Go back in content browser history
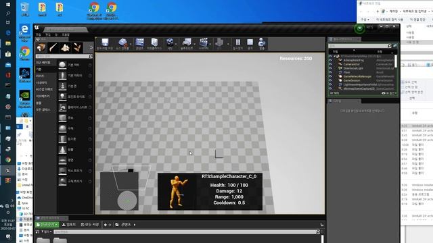The width and height of the screenshot is (433, 243). [106, 225]
